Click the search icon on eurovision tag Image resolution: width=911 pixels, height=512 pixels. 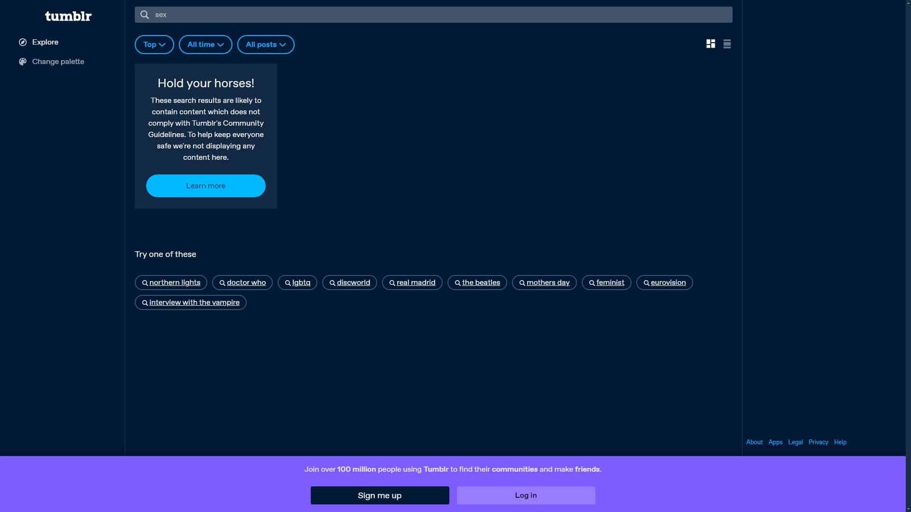(646, 283)
